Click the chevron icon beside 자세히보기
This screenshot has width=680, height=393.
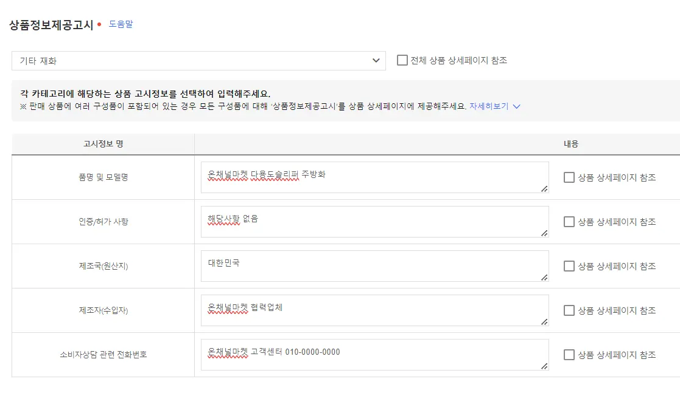517,106
